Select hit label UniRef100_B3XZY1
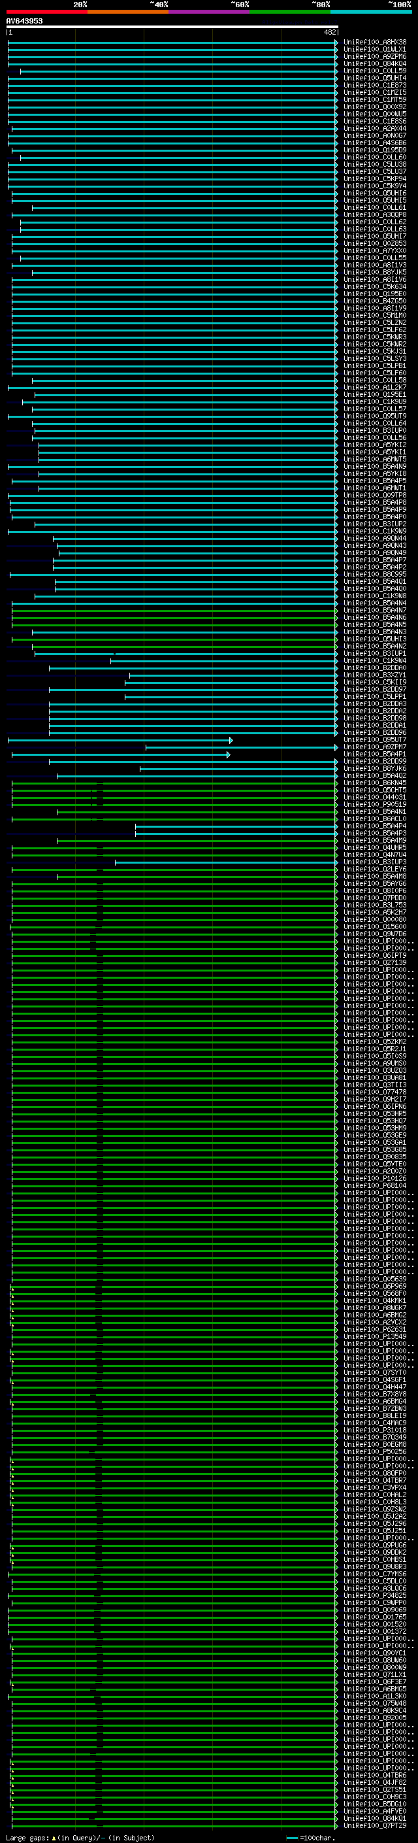 375,675
